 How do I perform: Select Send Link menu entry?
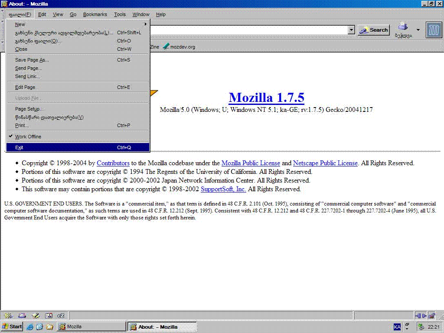(x=78, y=76)
